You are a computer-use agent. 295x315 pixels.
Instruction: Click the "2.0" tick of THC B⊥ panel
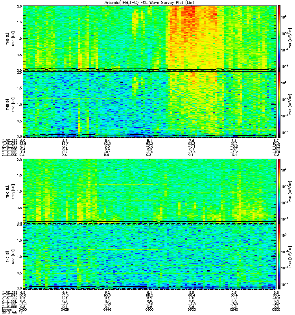tap(19, 159)
